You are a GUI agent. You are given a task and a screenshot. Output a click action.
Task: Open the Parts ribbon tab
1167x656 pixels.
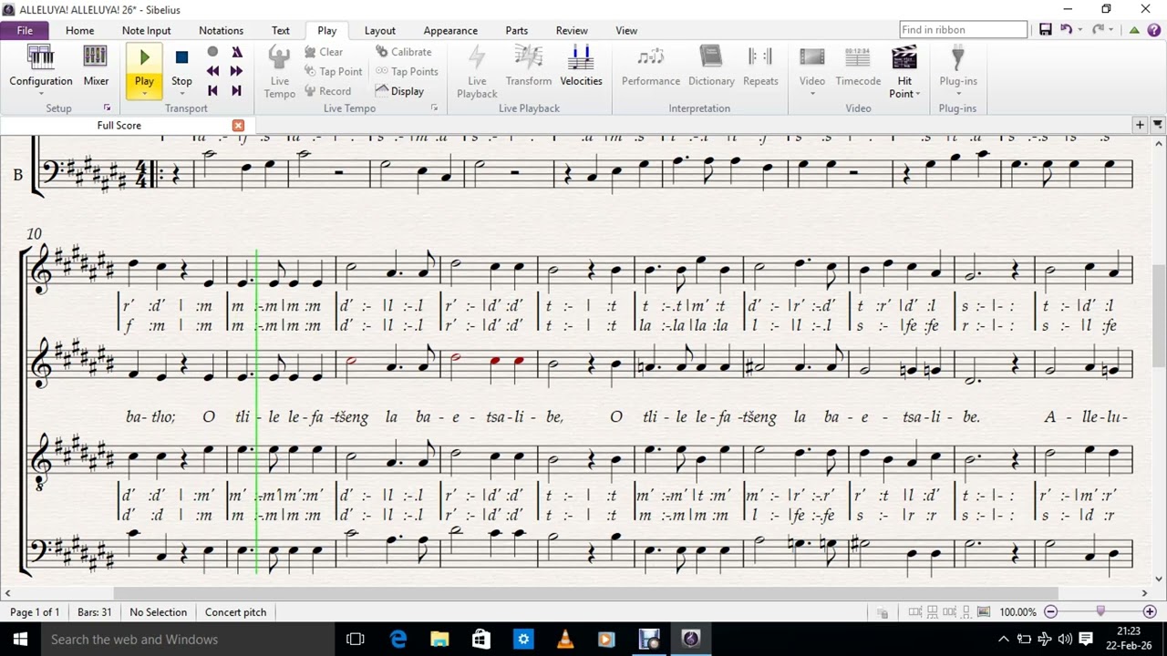(x=516, y=30)
